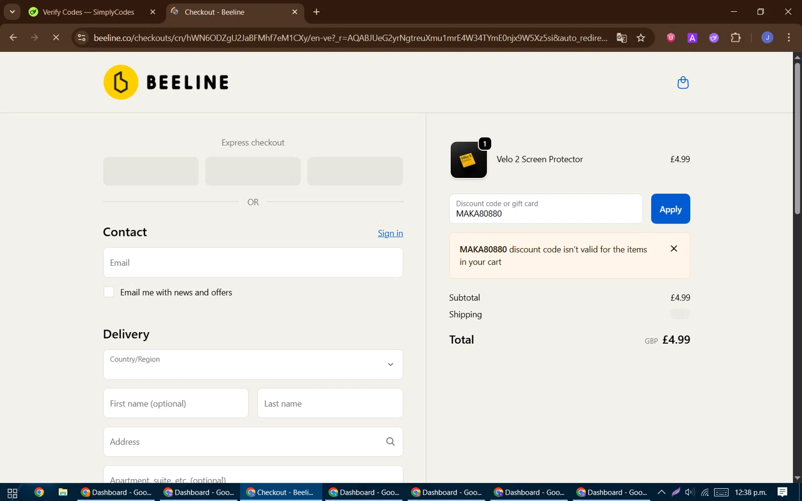This screenshot has height=501, width=802.
Task: Open the Chrome three-dot menu
Action: (789, 37)
